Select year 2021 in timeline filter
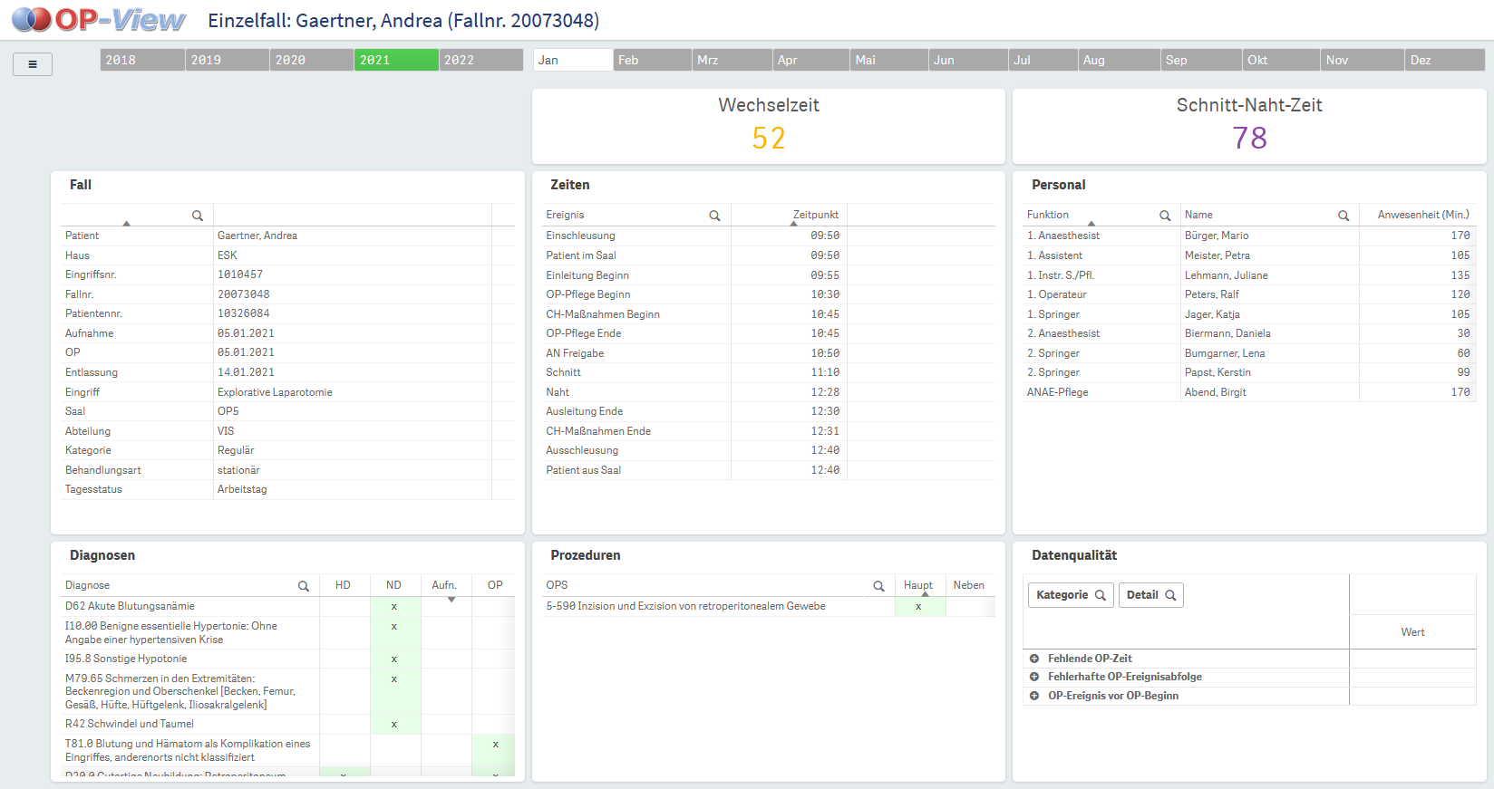 coord(396,60)
